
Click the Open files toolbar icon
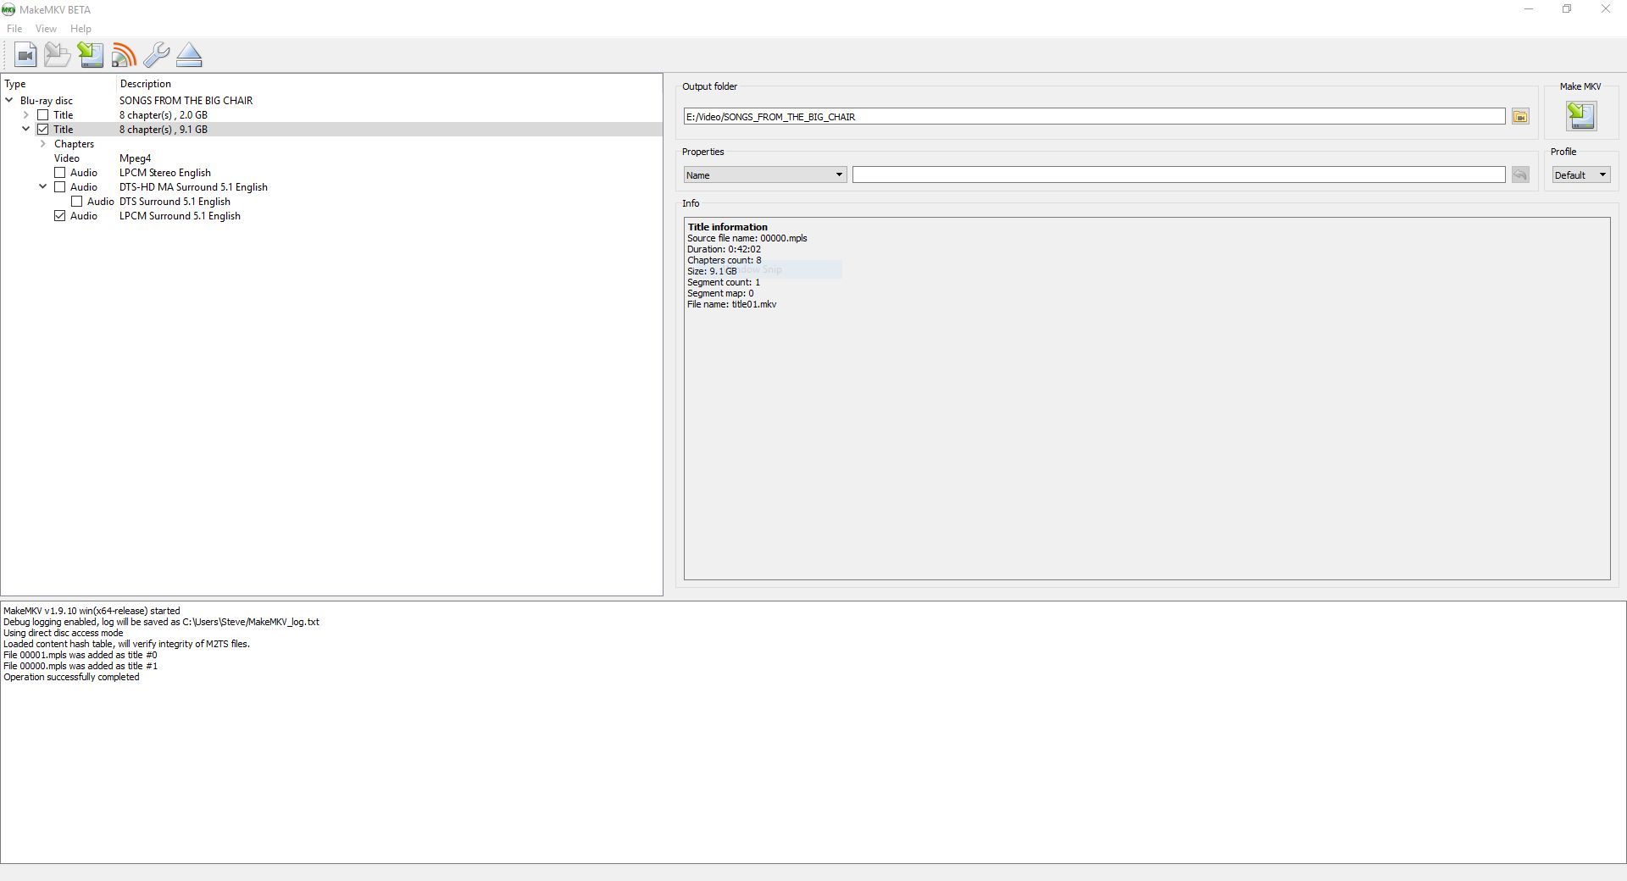58,55
